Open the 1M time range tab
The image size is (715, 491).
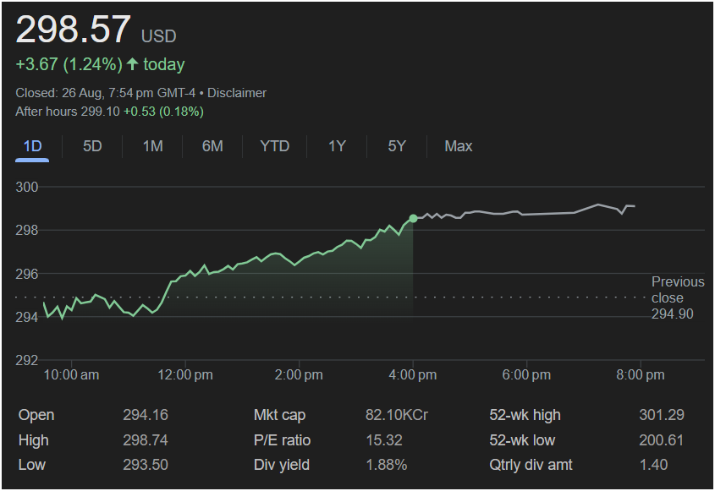tap(152, 146)
